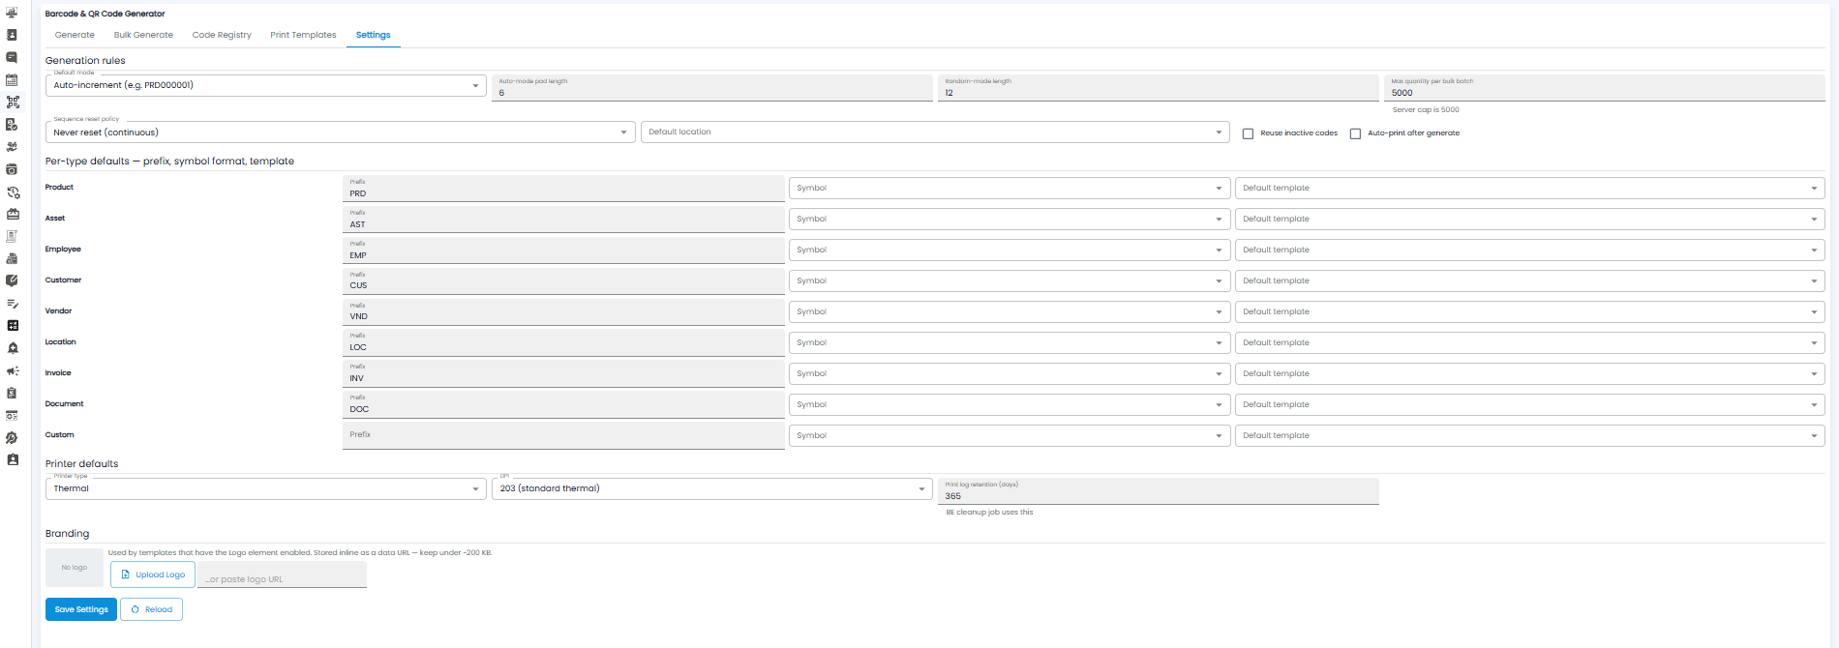Open the Vendor Symbol dropdown

click(x=1010, y=312)
